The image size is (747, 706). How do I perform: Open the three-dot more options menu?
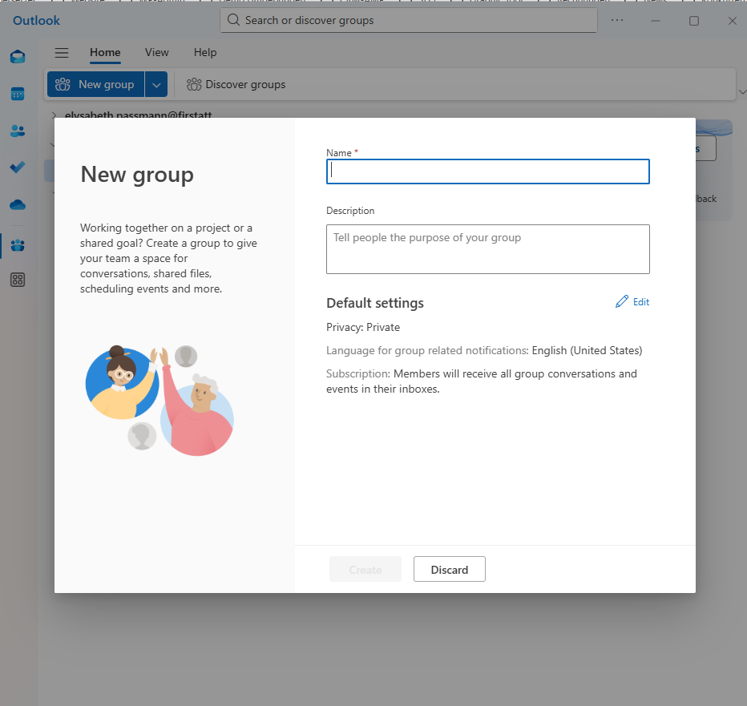pyautogui.click(x=616, y=21)
